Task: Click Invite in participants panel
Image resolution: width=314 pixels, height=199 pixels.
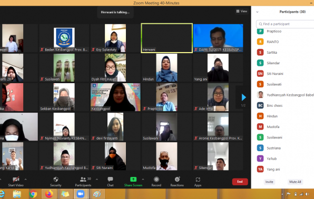Action: (x=269, y=182)
